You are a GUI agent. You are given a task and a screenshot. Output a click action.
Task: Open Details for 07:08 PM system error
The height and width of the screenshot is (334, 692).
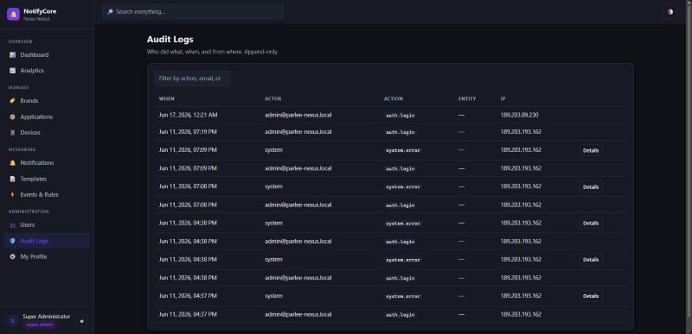click(591, 187)
